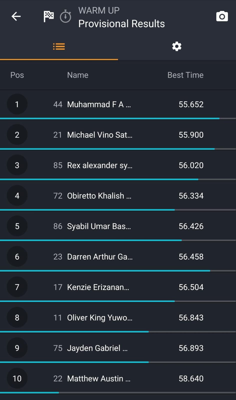The width and height of the screenshot is (236, 400).
Task: Click progress bar under Syabil Umar
Action: pos(91,240)
